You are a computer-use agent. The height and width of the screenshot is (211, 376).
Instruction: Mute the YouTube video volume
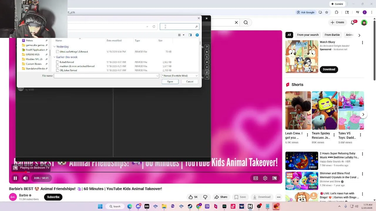pyautogui.click(x=26, y=178)
